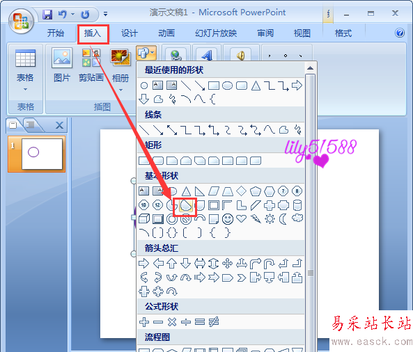The image size is (413, 352).
Task: Select the lightning bolt shape
Action: 256,219
